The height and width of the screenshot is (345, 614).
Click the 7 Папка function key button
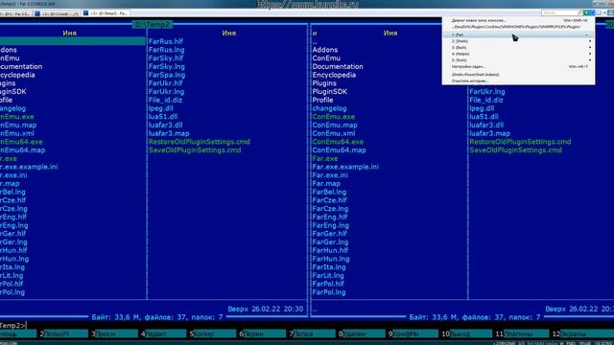[312, 334]
